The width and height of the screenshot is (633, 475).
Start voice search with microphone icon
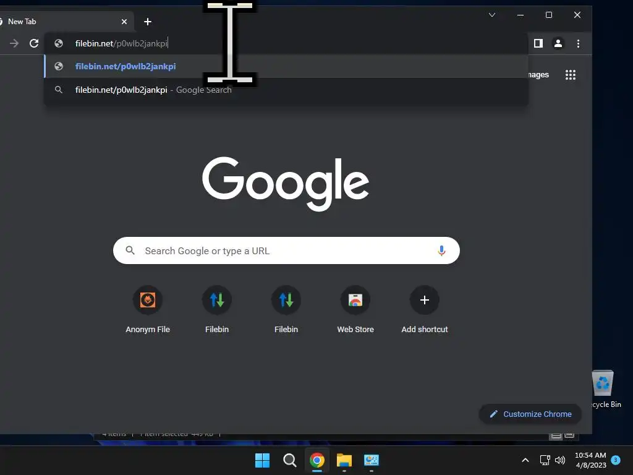click(x=441, y=251)
